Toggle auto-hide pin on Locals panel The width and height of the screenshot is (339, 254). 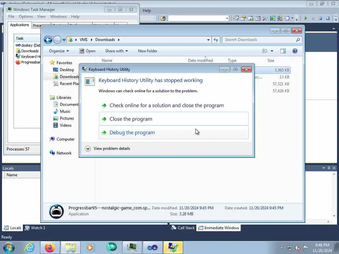(x=329, y=168)
